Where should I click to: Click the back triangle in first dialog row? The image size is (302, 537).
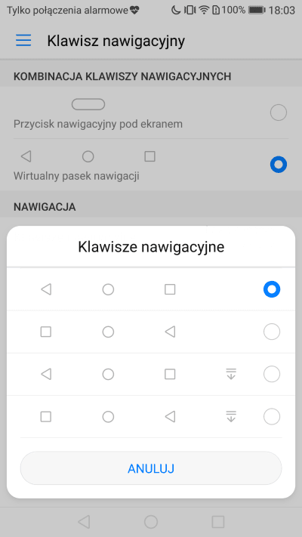tap(46, 289)
